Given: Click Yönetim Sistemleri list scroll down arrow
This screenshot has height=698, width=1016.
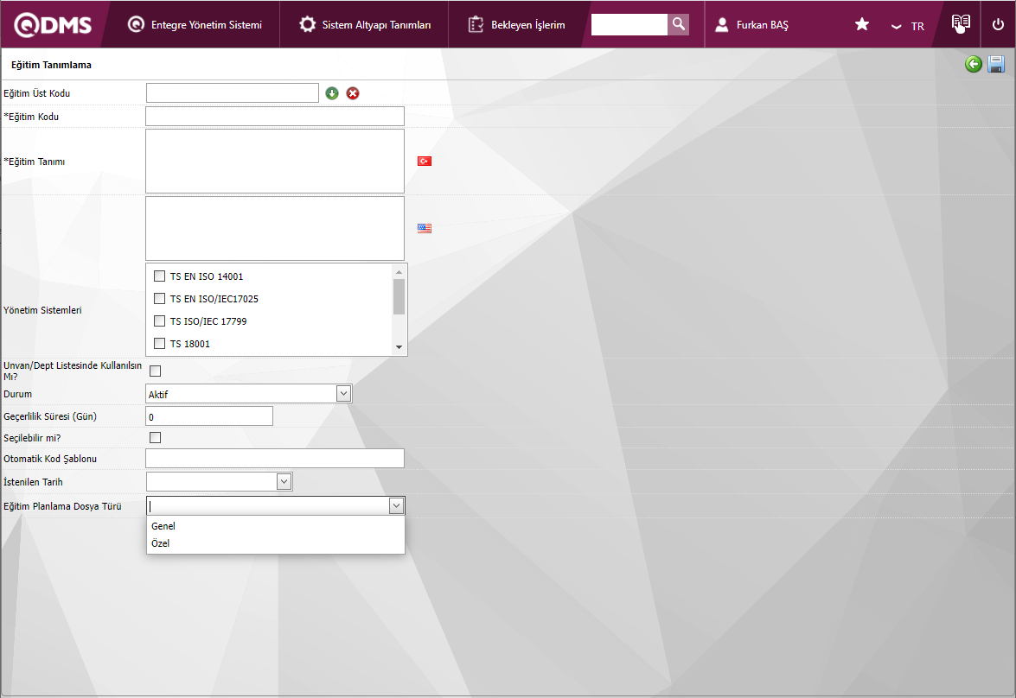Looking at the screenshot, I should click(x=399, y=347).
